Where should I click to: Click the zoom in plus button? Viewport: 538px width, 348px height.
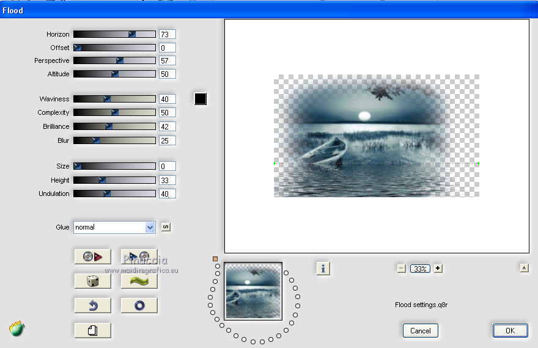coord(438,269)
